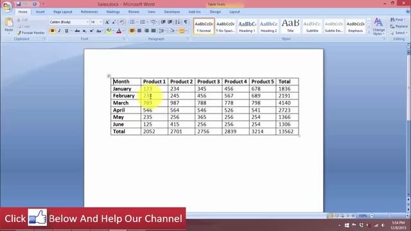Open the Calibri (Body) font name dropdown
The image size is (411, 231).
click(87, 22)
